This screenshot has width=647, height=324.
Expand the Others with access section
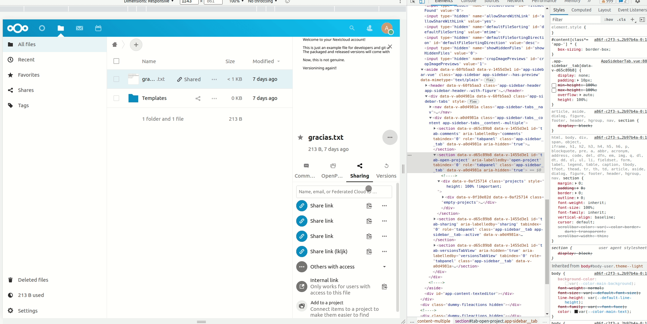pos(384,267)
